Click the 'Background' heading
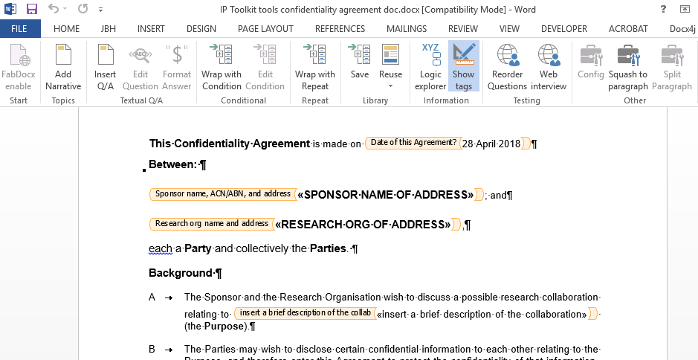 [181, 273]
